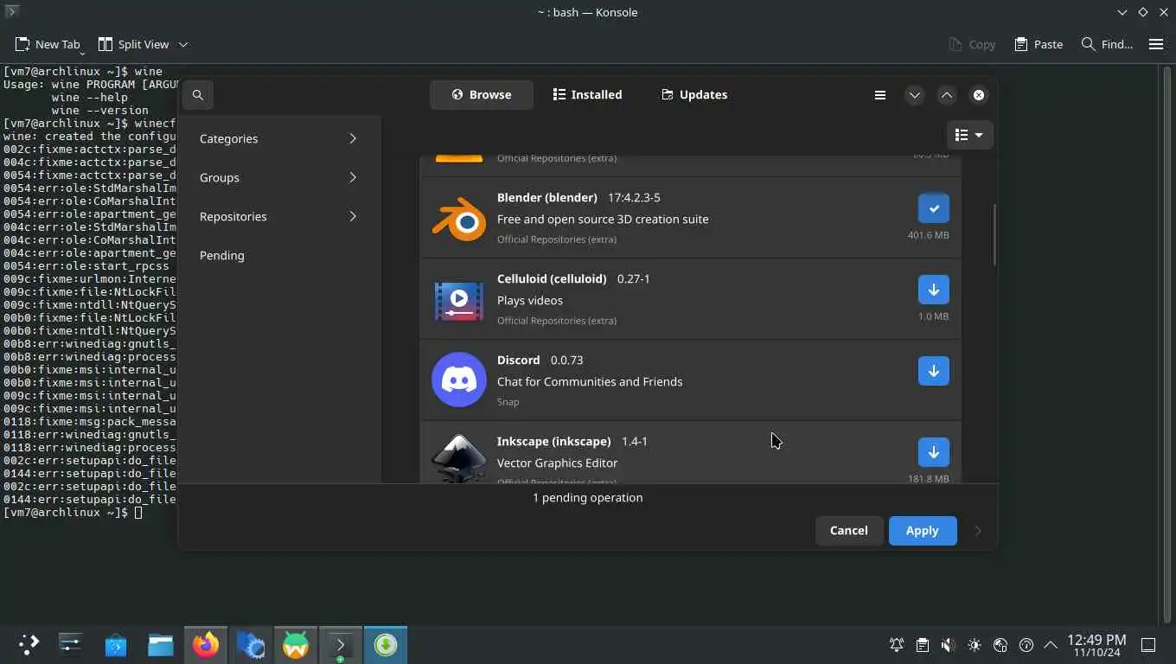
Task: Click download arrow for Celluloid
Action: pos(933,290)
